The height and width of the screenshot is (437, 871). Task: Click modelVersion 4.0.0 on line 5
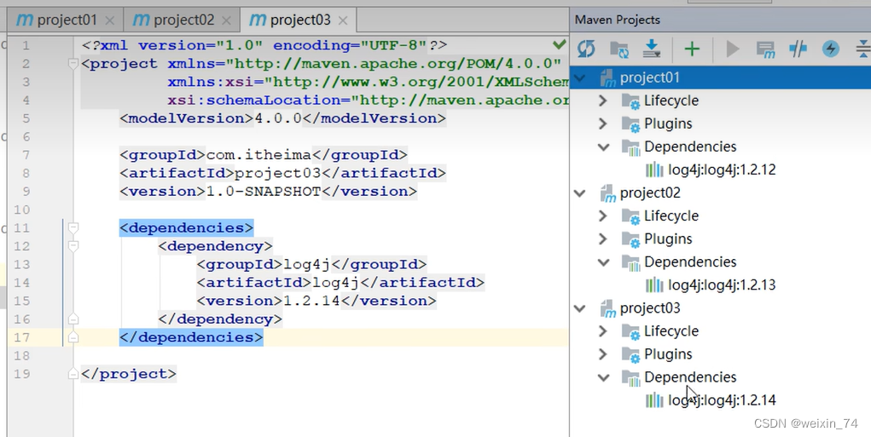[x=278, y=118]
